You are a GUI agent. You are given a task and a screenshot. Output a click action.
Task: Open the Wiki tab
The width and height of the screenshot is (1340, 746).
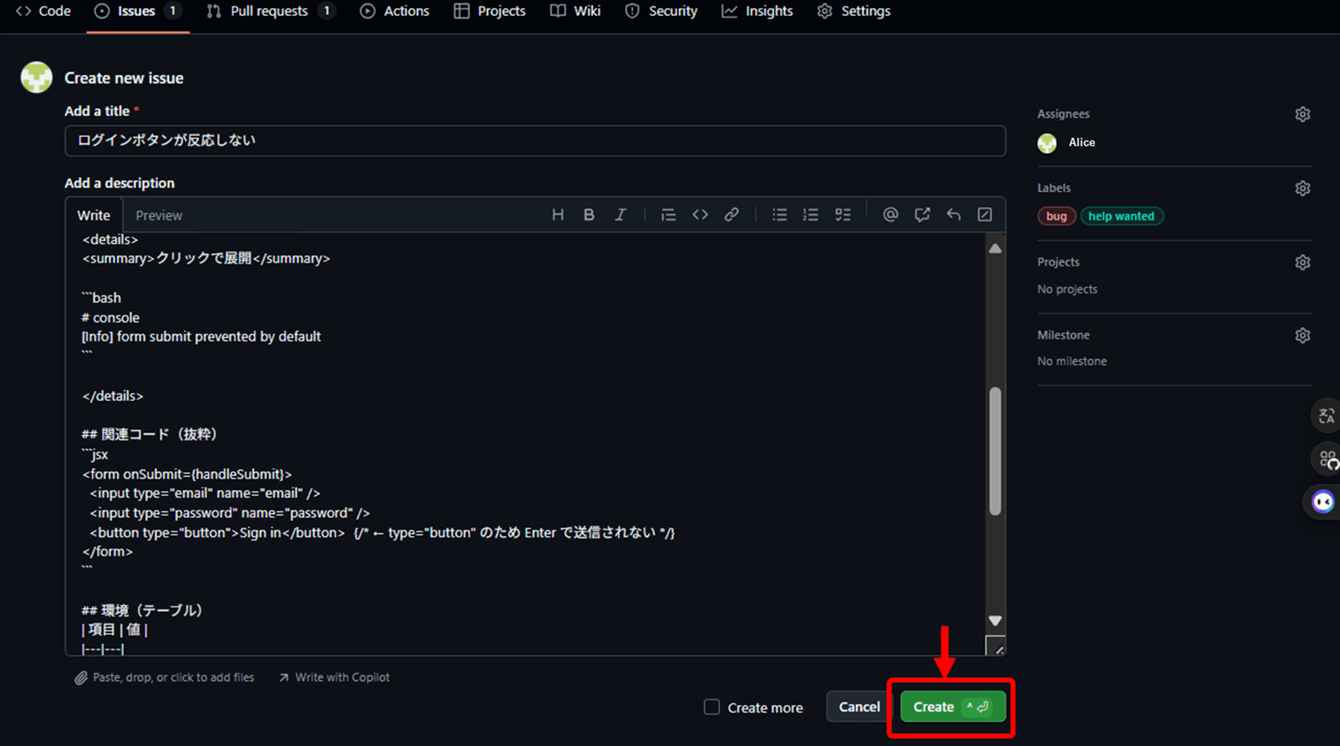[x=576, y=11]
